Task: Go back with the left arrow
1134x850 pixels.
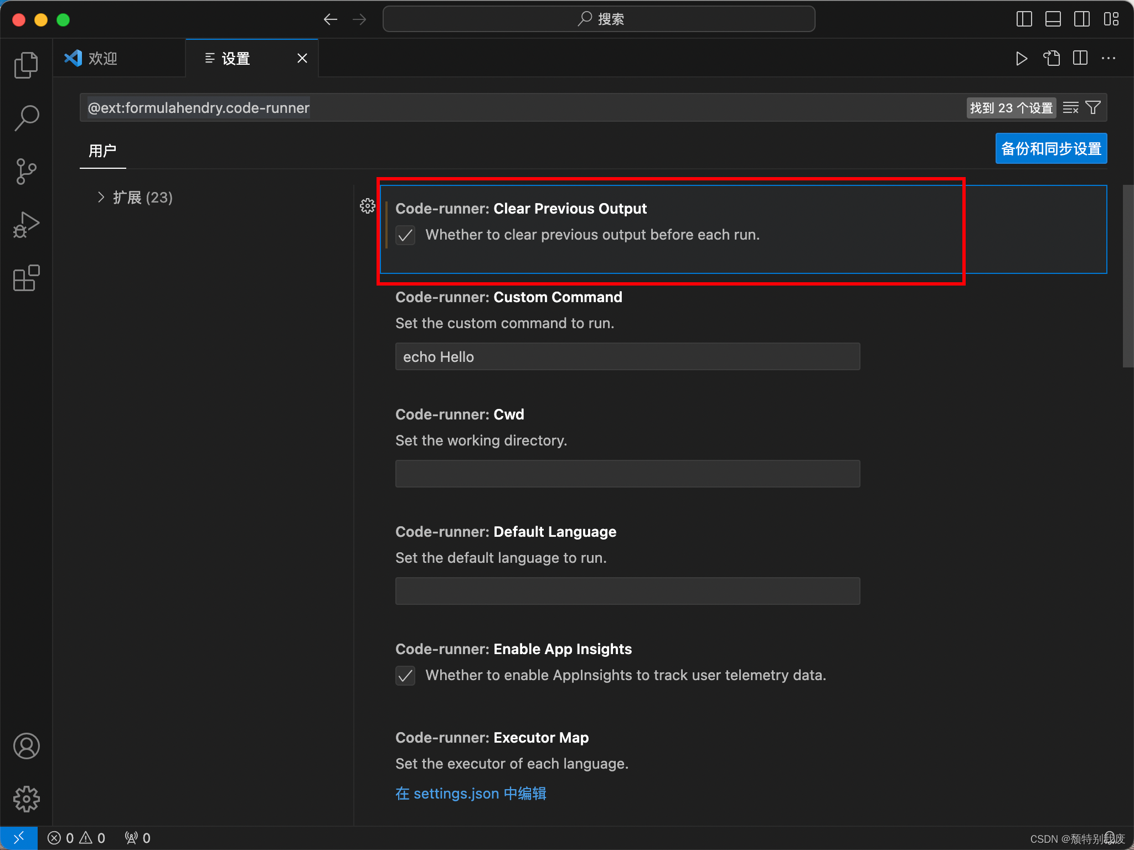Action: (x=331, y=19)
